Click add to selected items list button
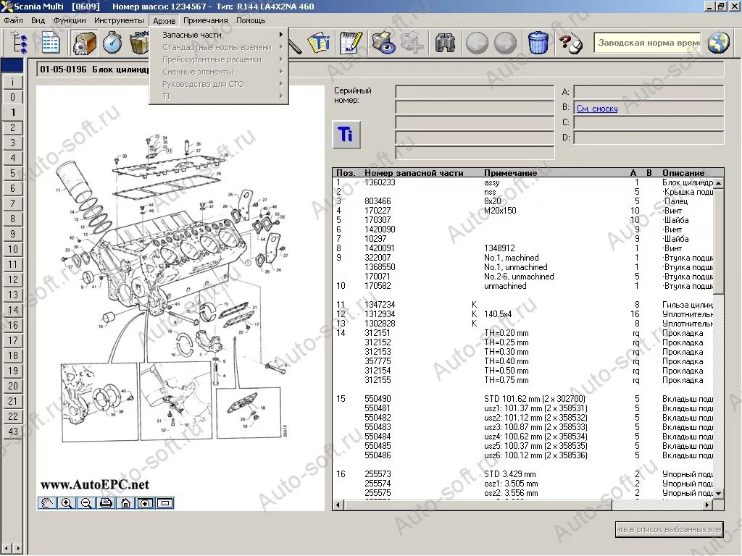Image resolution: width=742 pixels, height=556 pixels. click(670, 529)
